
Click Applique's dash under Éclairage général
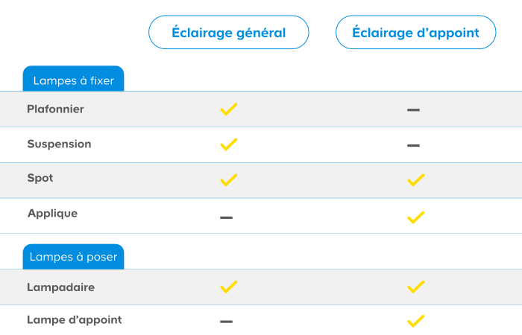(x=227, y=217)
